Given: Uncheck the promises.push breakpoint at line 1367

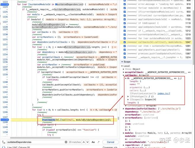Looking at the screenshot, I should point(124,54).
